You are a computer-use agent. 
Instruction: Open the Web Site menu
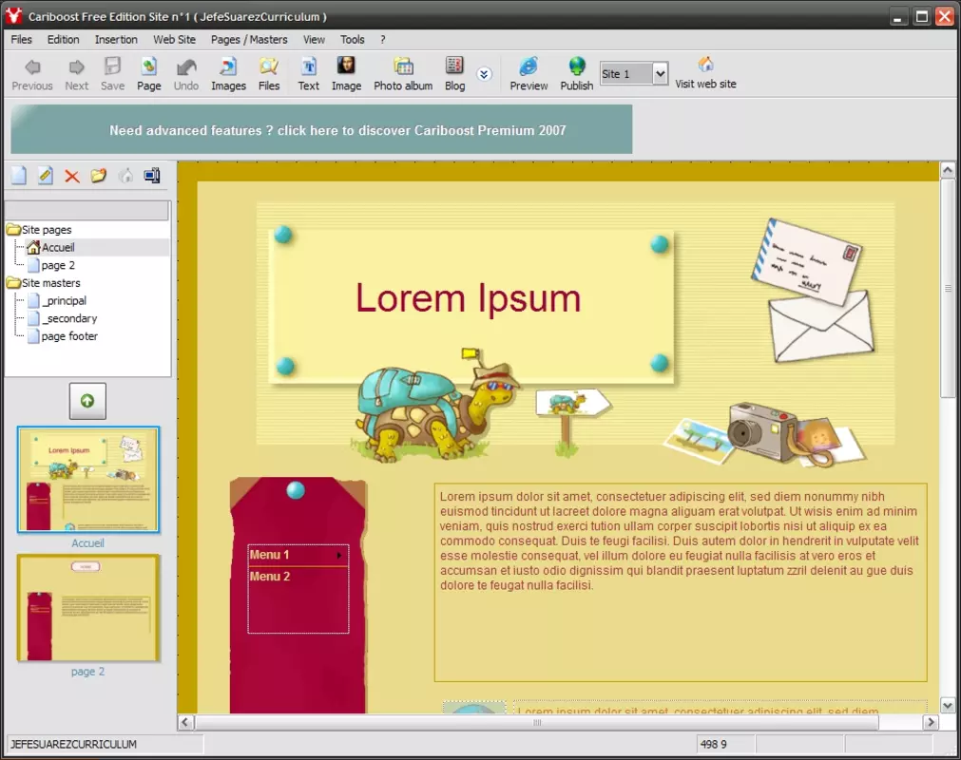[174, 39]
